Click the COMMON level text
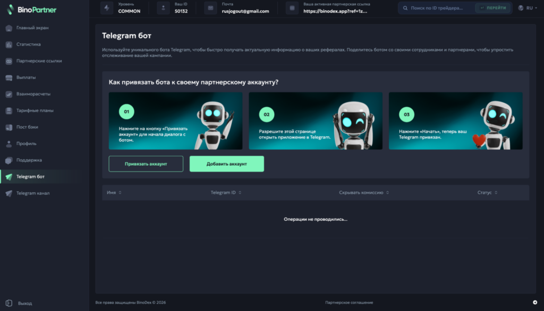This screenshot has width=544, height=311. click(129, 11)
